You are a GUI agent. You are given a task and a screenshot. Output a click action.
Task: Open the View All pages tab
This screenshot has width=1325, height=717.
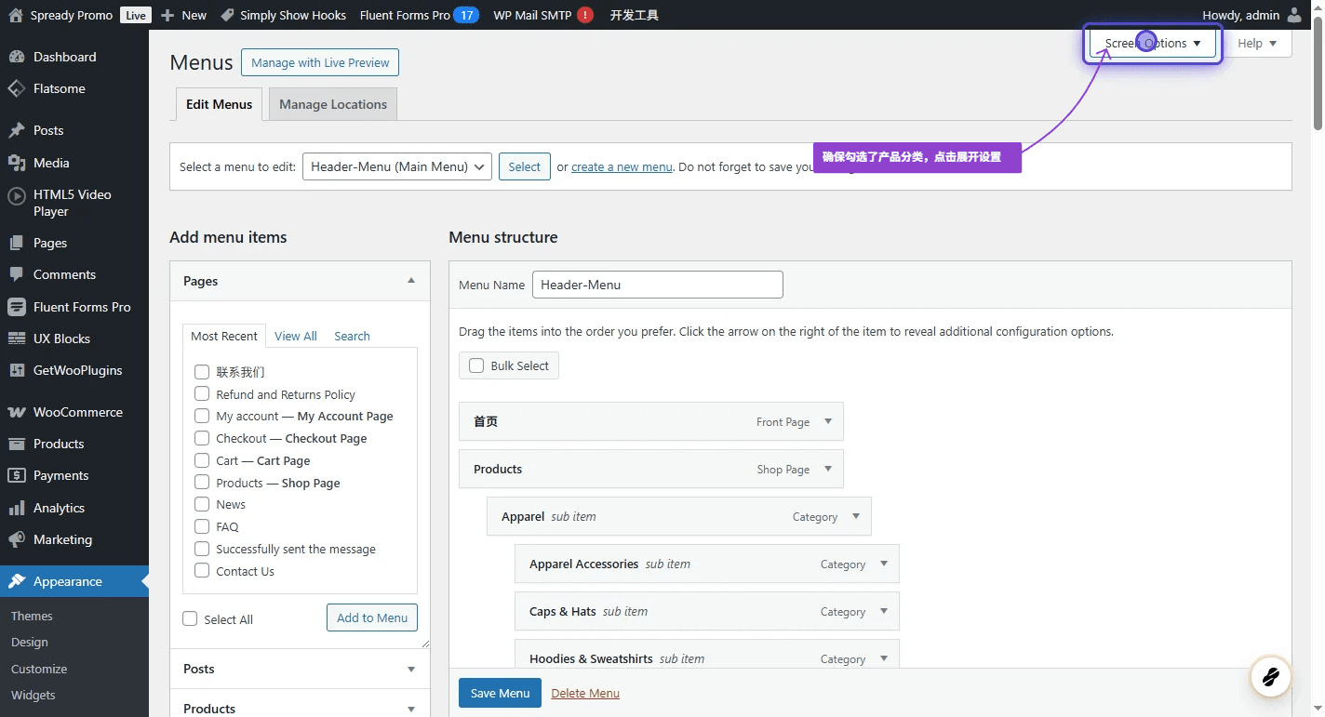pos(296,336)
